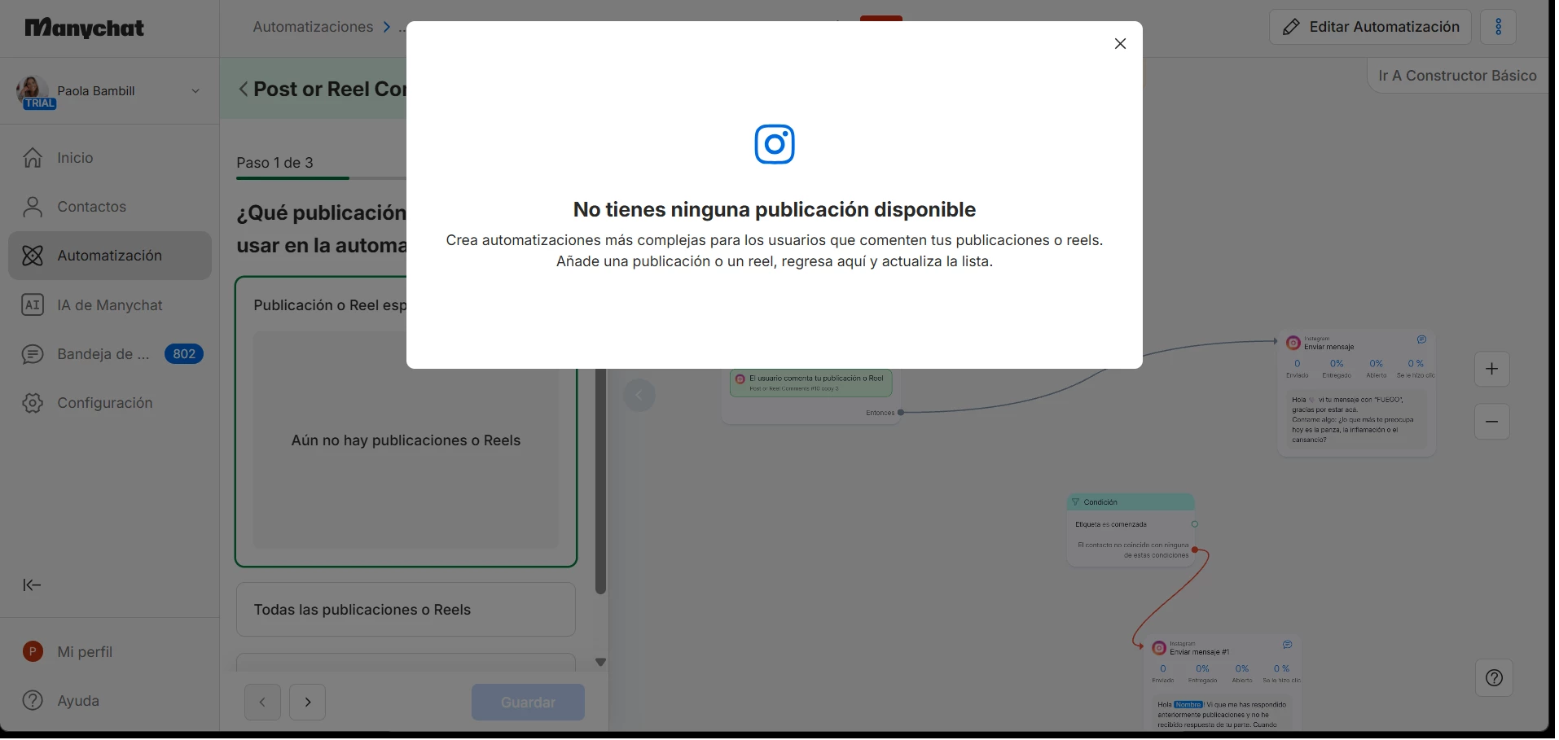Click the P profile icon beside Mi perfil
1559x740 pixels.
[x=33, y=652]
